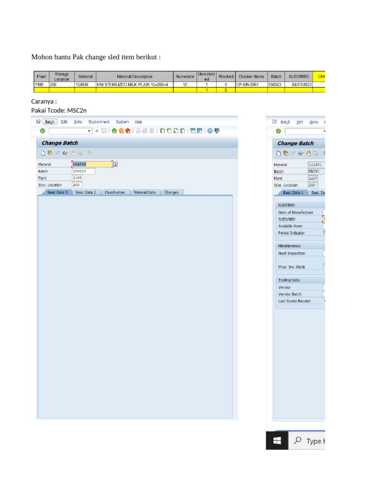Click Create blank page icon in right window
Viewport: 374px width, 498px height.
coord(279,153)
